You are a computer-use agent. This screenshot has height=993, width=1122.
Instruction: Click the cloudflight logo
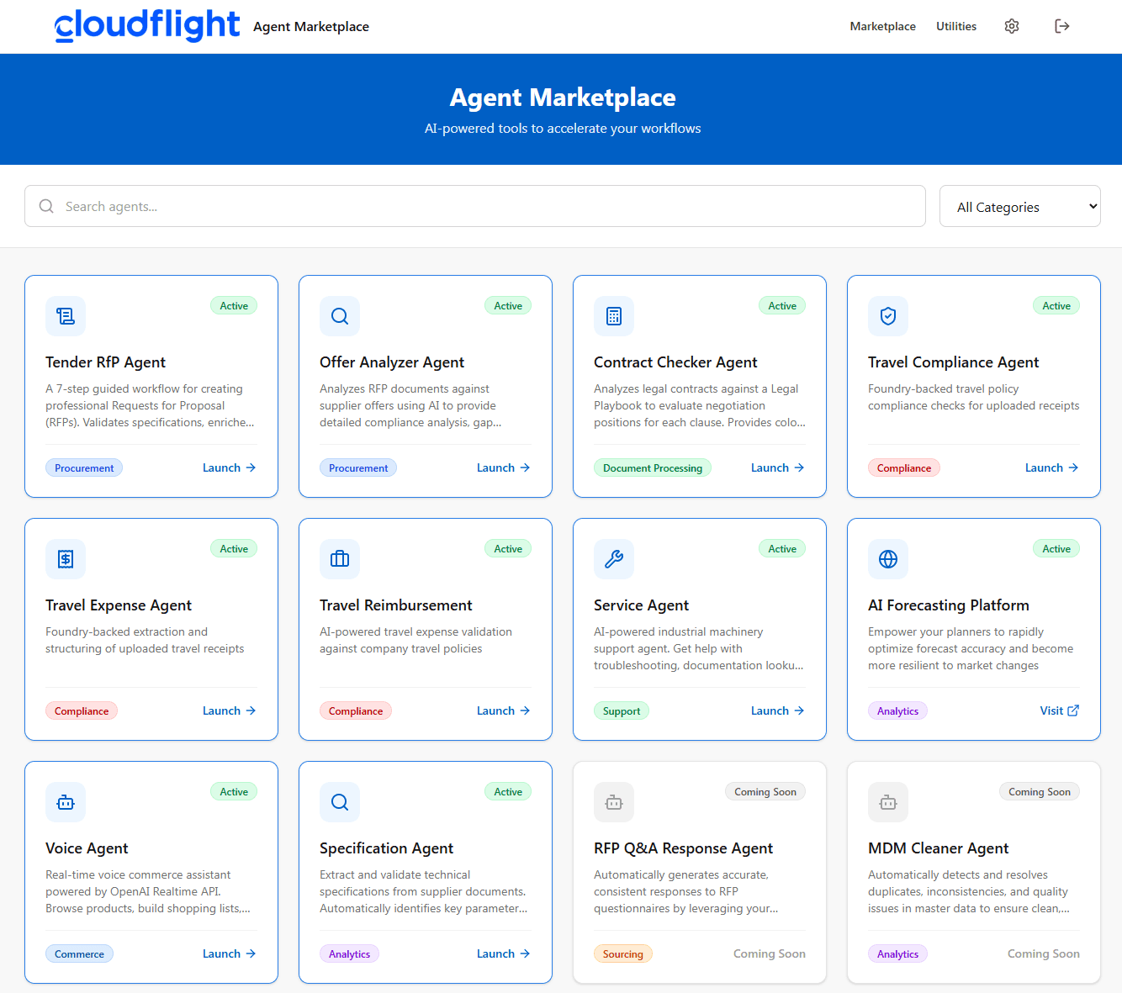click(147, 25)
